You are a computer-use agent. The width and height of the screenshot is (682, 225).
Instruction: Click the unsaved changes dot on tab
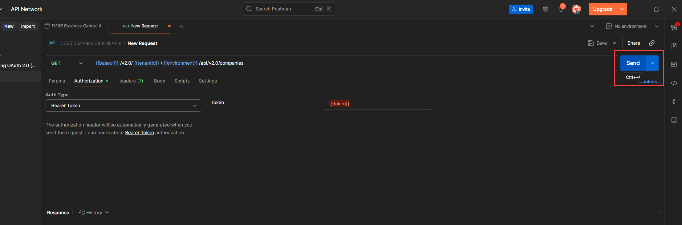point(169,26)
